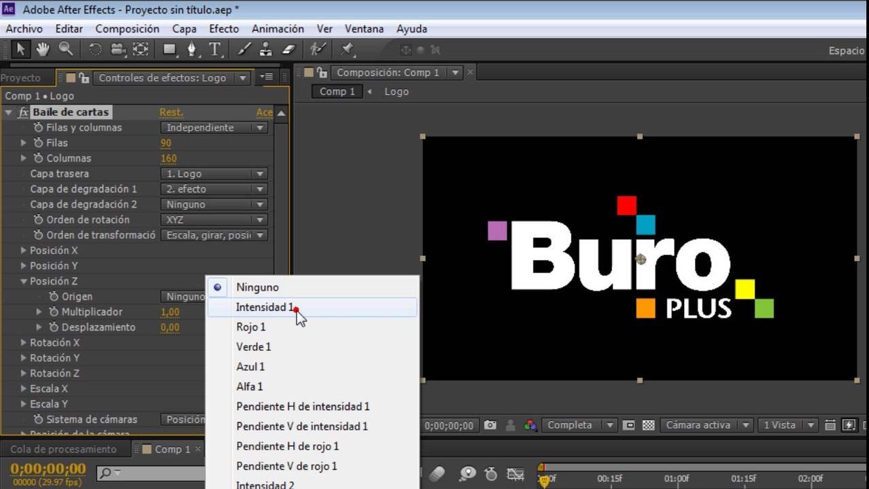
Task: Select the Rotation tool
Action: click(x=95, y=49)
